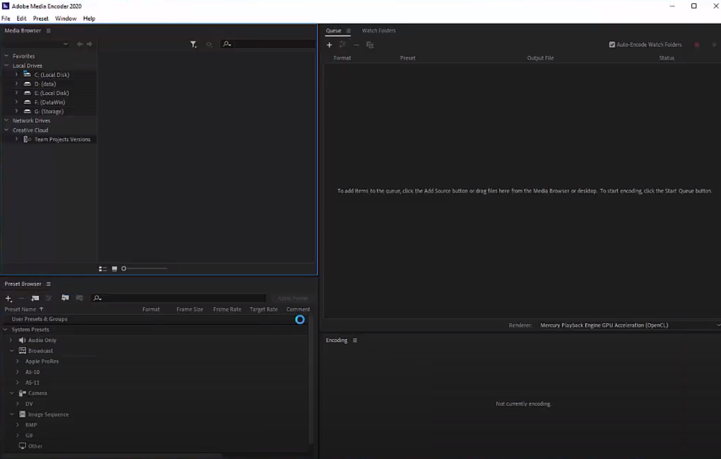The height and width of the screenshot is (459, 721).
Task: Click the Delete preset minus icon
Action: 21,298
